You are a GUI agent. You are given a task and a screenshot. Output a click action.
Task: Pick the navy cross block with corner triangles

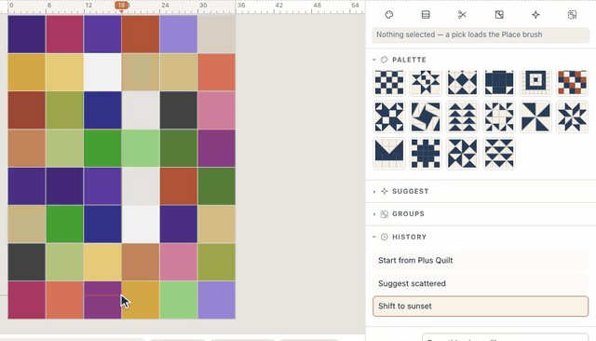389,117
